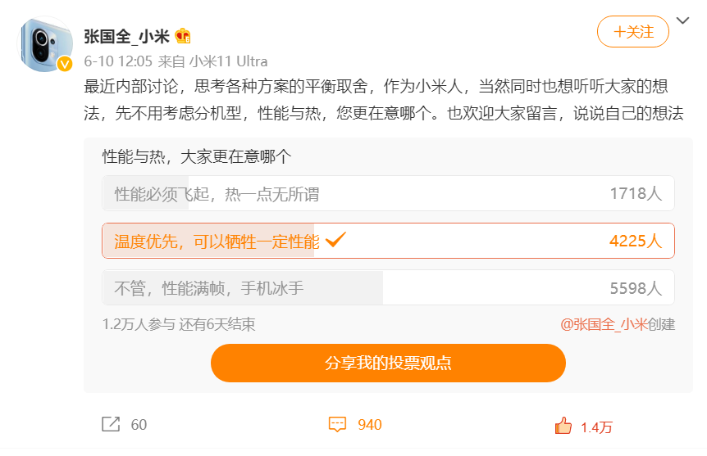Image resolution: width=707 pixels, height=456 pixels.
Task: Click the poll title 性能与热，大家更在意哪个
Action: coord(196,156)
